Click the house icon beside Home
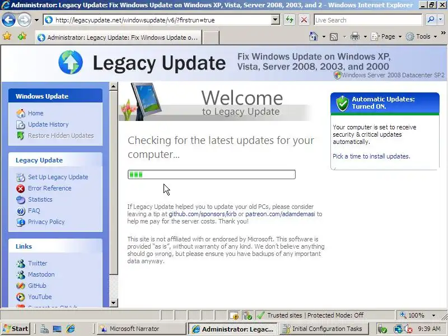Image resolution: width=448 pixels, height=336 pixels. point(21,114)
